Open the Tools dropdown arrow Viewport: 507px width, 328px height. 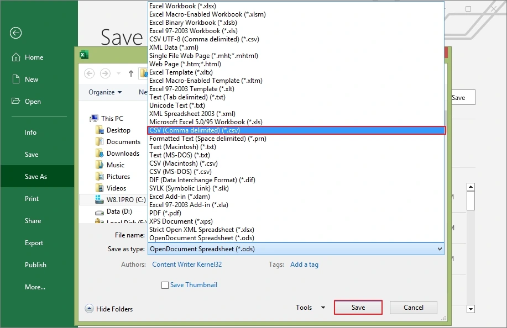coord(323,308)
